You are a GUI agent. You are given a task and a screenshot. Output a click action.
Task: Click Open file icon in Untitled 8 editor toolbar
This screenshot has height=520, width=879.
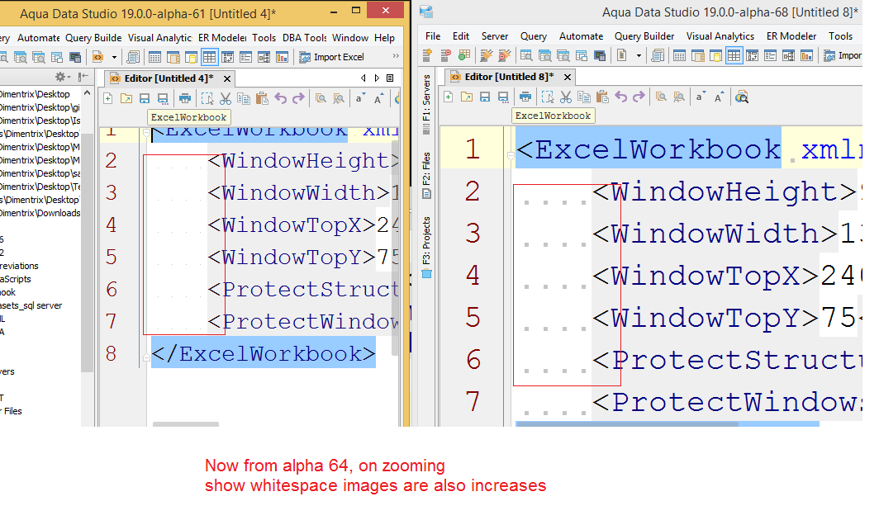[x=467, y=97]
